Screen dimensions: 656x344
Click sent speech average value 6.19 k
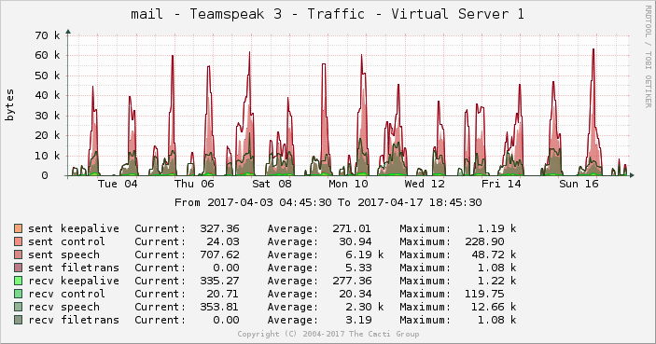click(x=365, y=255)
